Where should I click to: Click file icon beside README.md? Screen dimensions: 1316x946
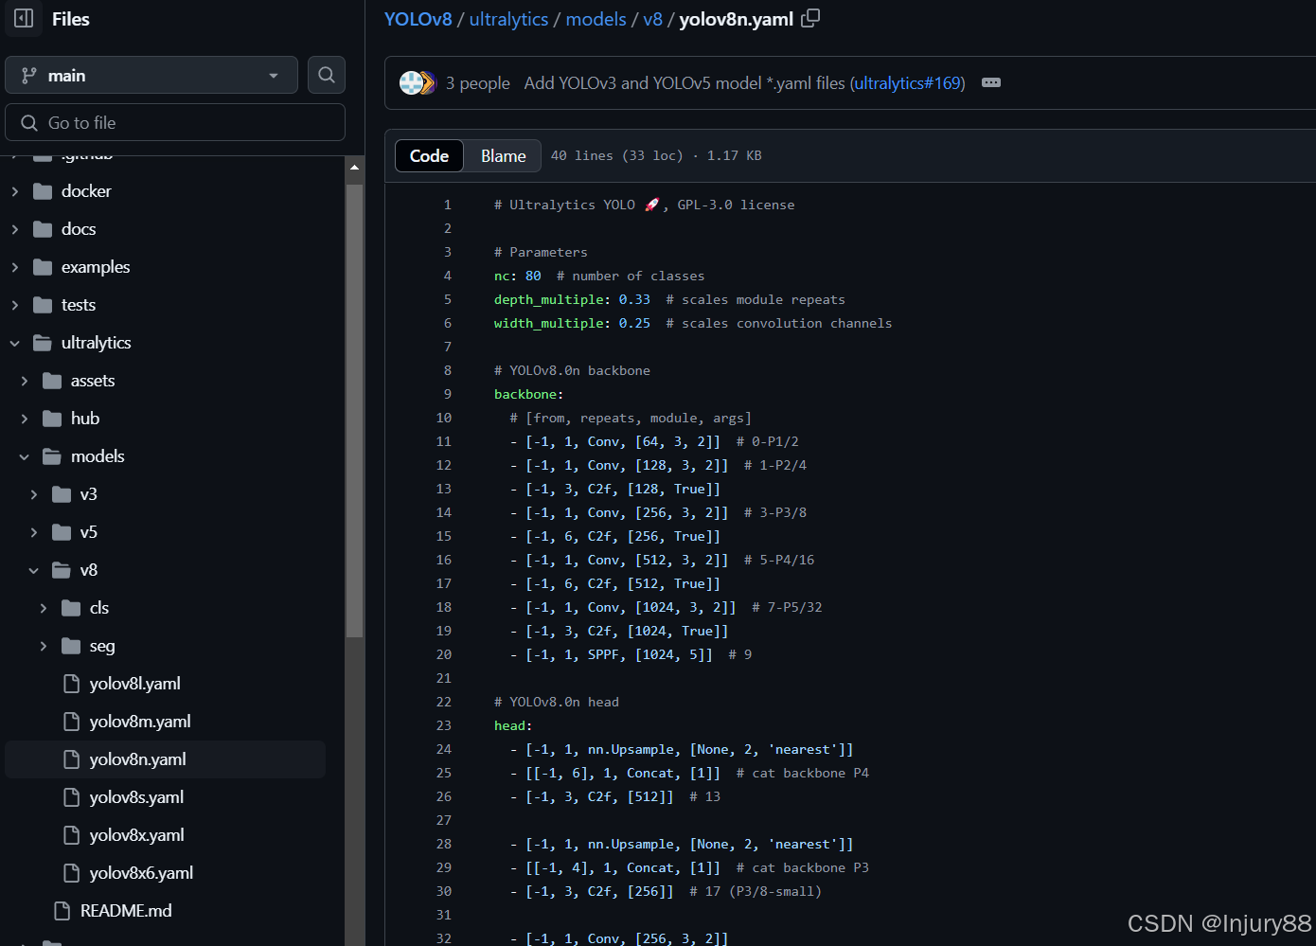[62, 911]
